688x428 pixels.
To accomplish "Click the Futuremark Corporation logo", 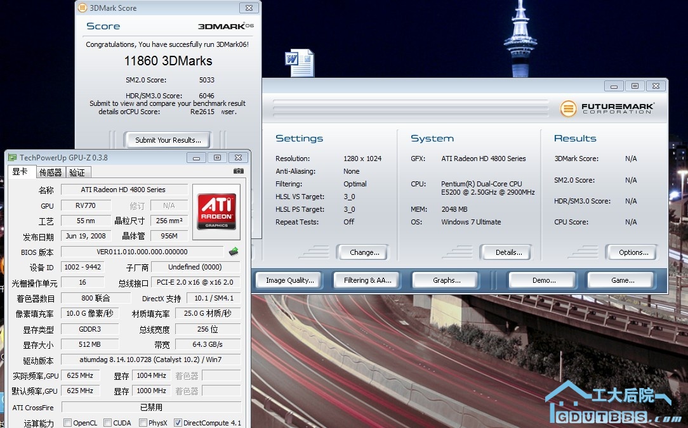I will click(x=607, y=108).
